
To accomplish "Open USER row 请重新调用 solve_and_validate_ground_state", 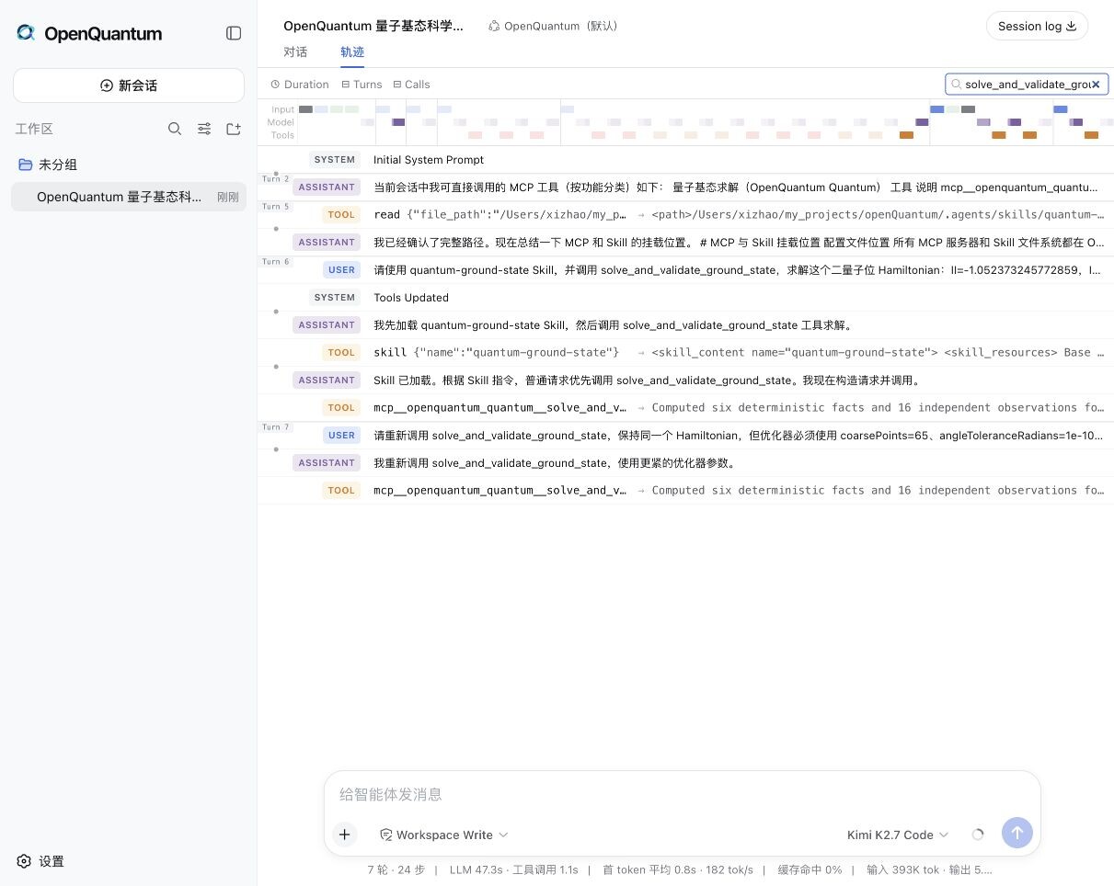I will [685, 436].
